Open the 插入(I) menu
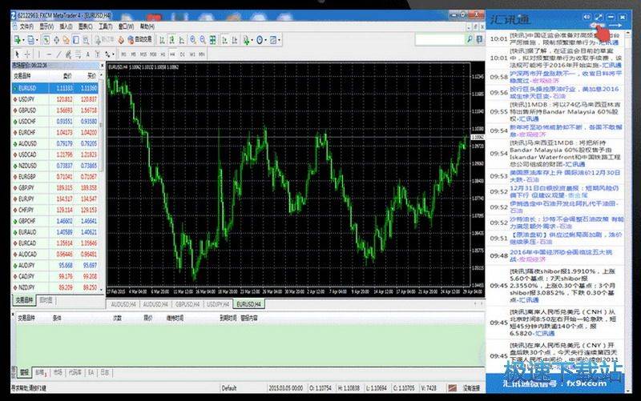This screenshot has height=401, width=641. pyautogui.click(x=67, y=26)
